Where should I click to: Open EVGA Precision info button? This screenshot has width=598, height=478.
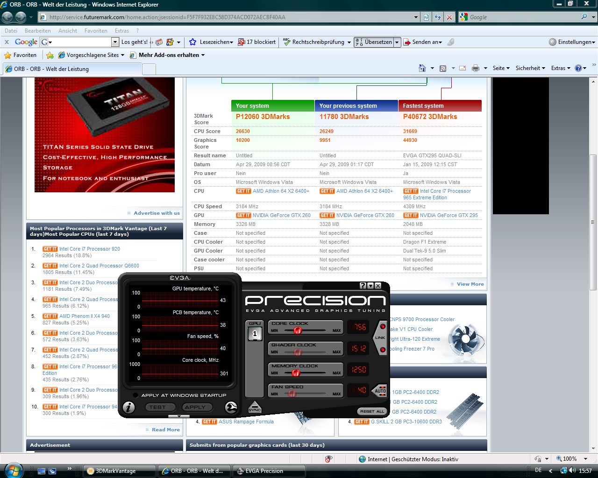[x=128, y=407]
